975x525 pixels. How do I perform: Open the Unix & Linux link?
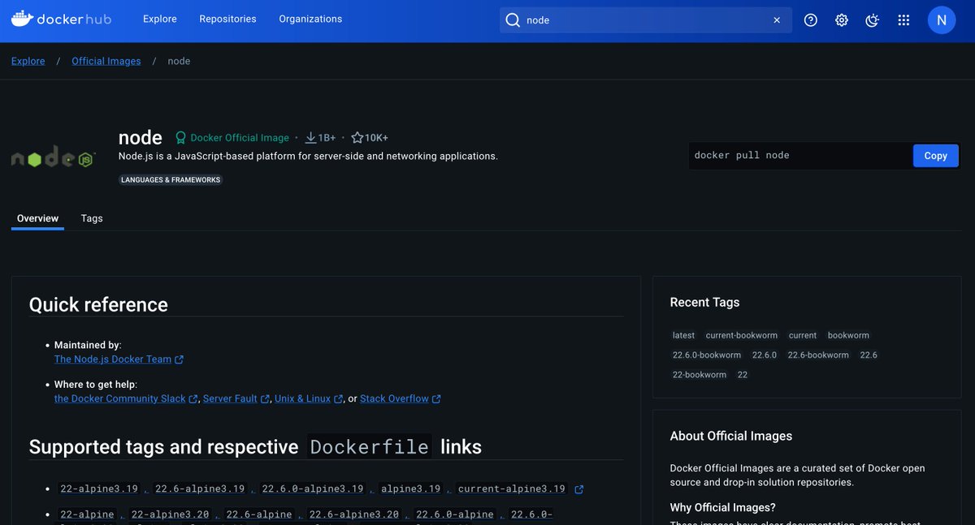pos(302,398)
